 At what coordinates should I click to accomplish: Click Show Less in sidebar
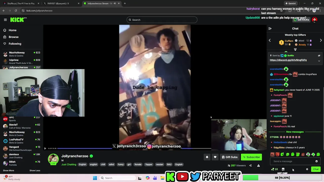[x=35, y=170]
